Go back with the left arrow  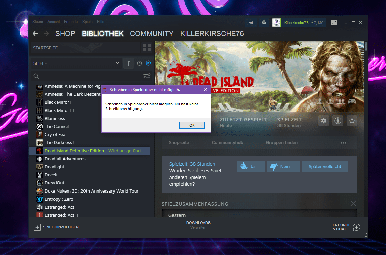(x=35, y=33)
